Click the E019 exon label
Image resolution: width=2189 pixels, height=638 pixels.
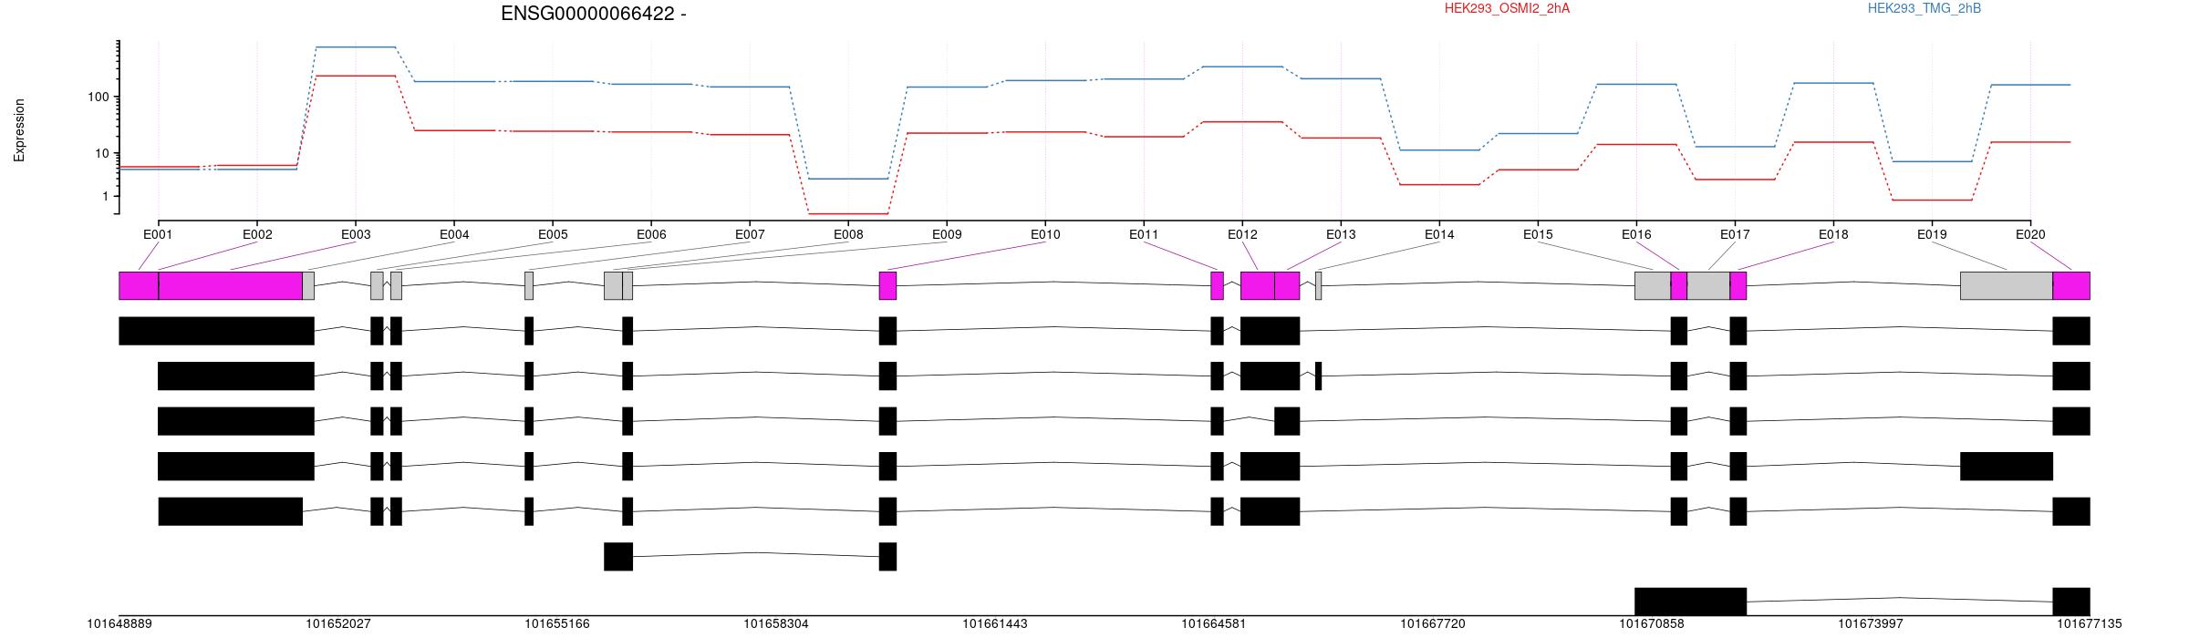pos(1932,234)
